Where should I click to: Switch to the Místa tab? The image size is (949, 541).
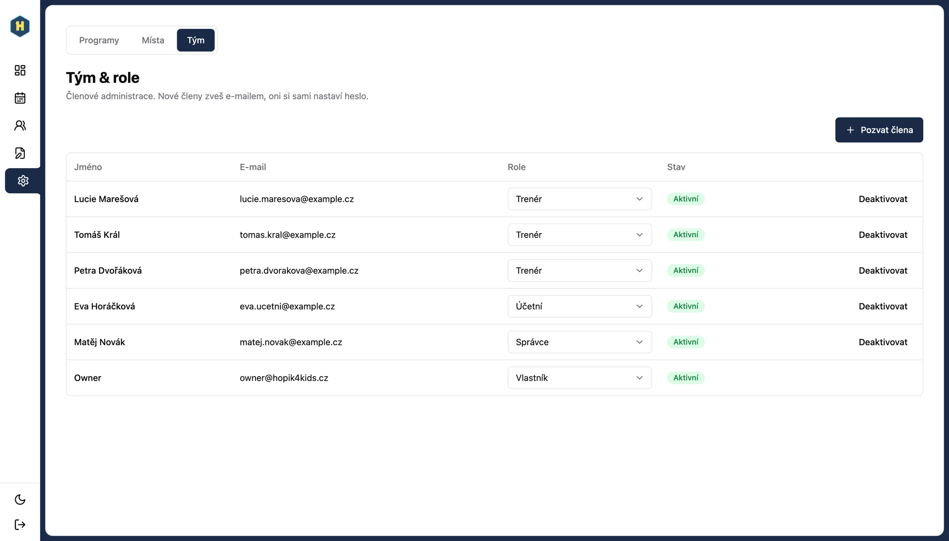[x=153, y=40]
